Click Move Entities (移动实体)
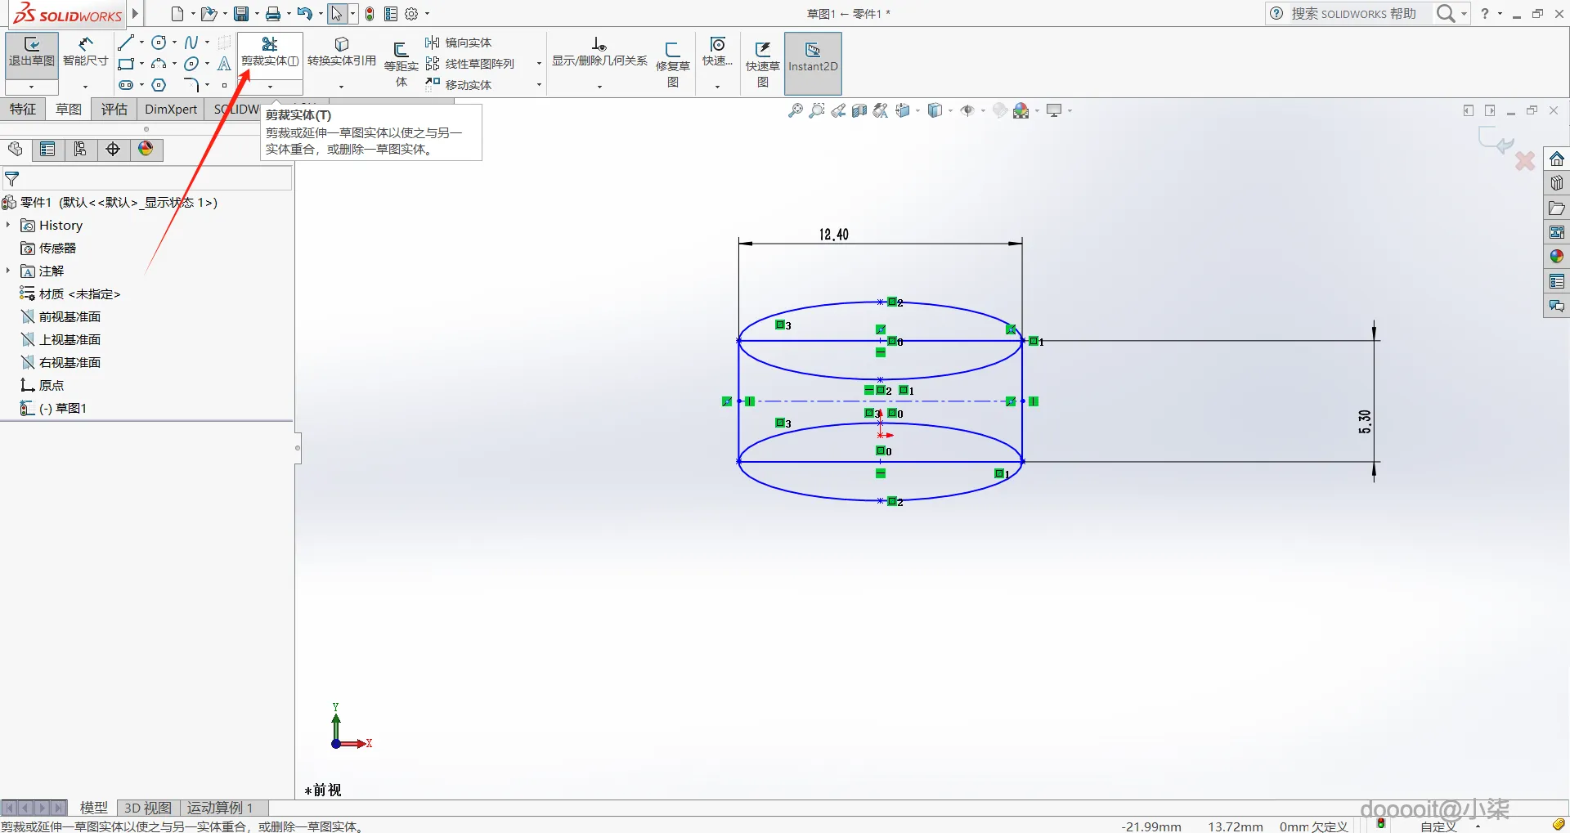 pyautogui.click(x=459, y=85)
